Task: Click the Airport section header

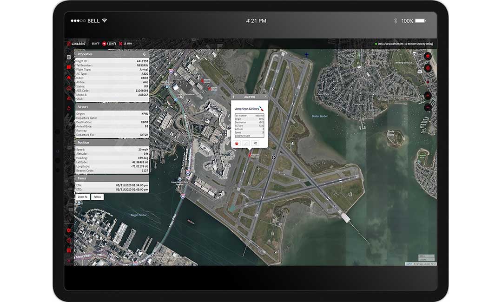Action: point(112,106)
